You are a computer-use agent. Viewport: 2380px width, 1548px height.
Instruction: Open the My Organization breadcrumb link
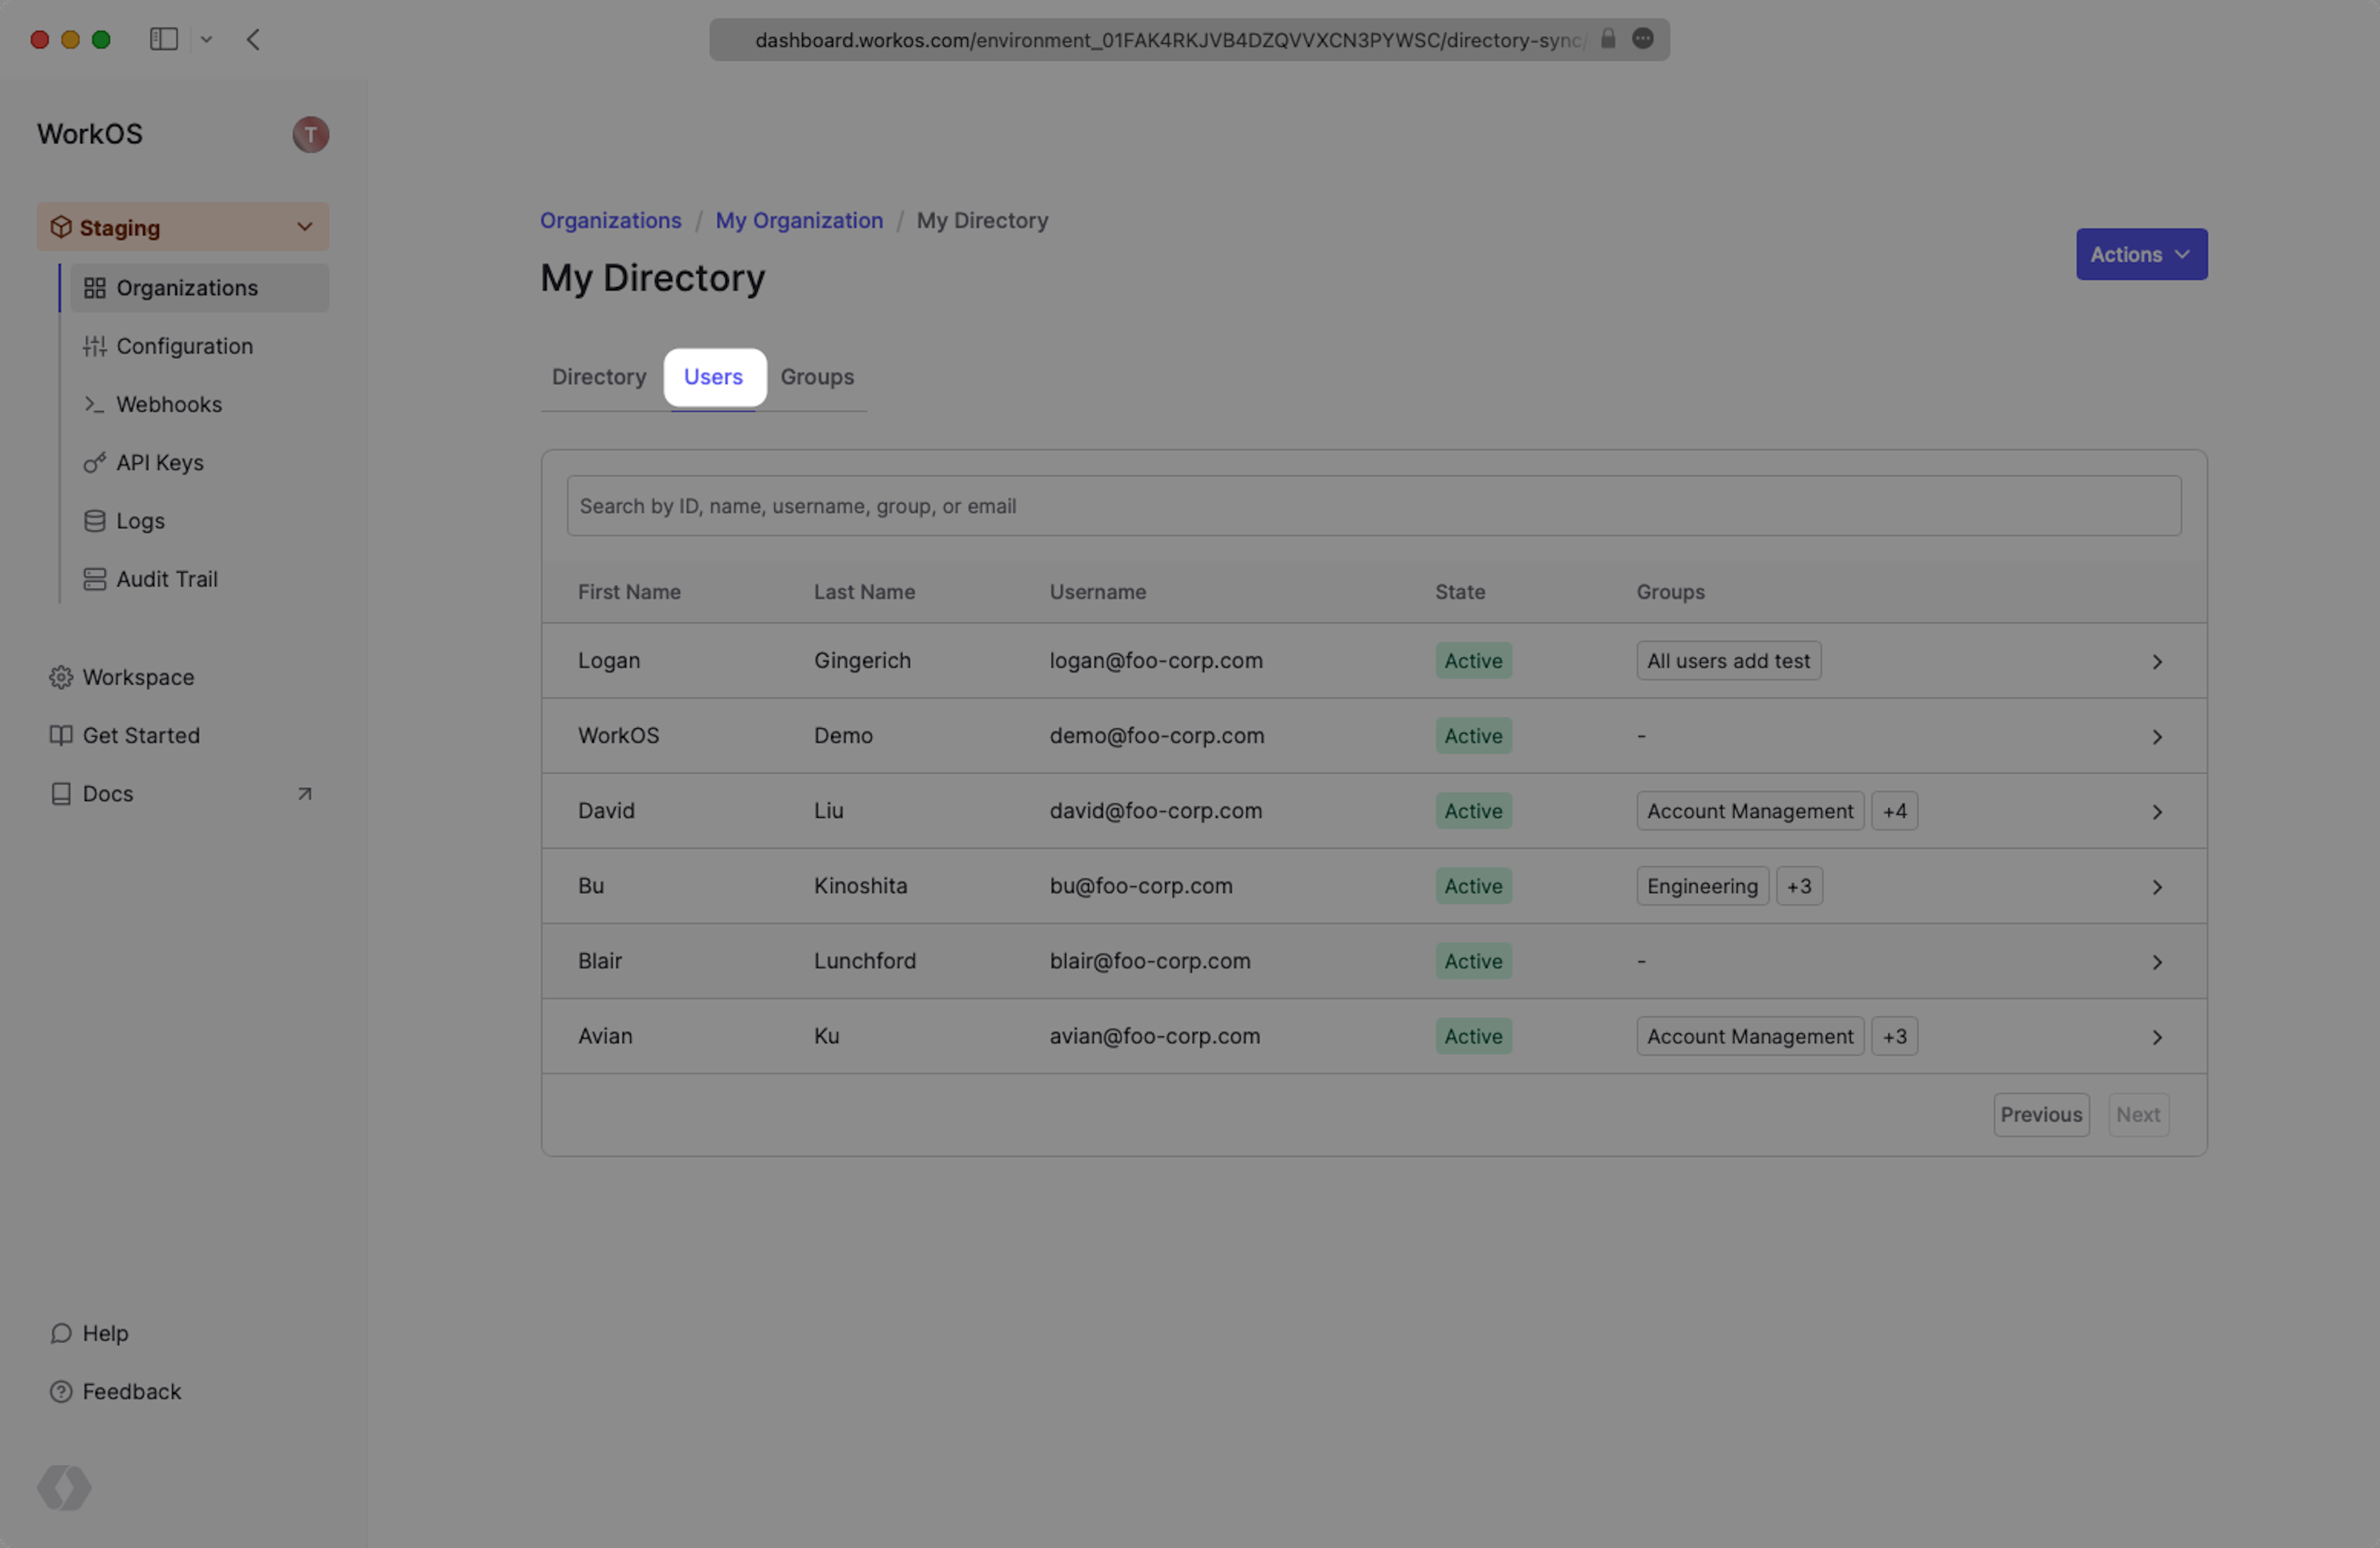click(x=798, y=220)
